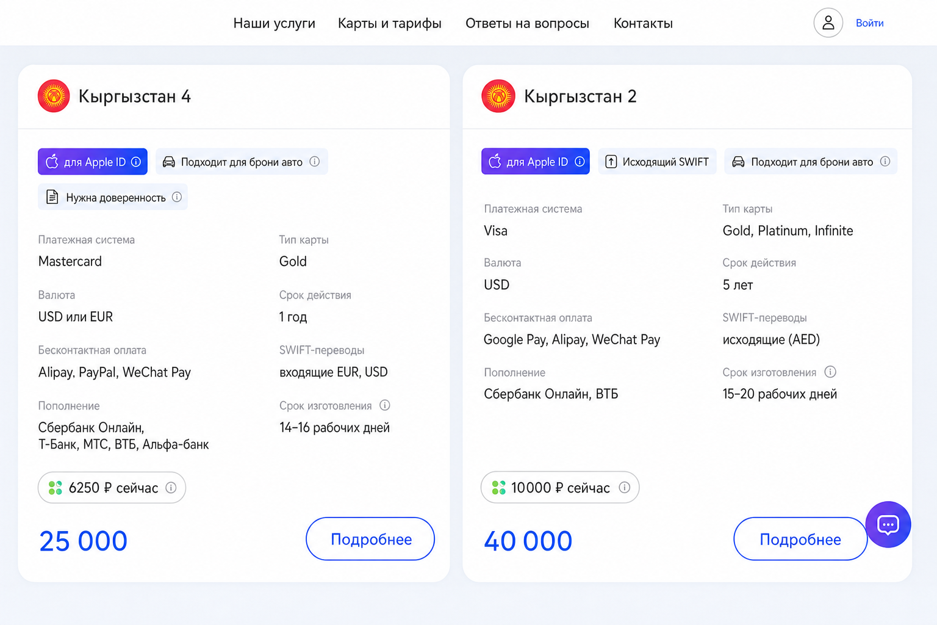Click the upload arrow icon on 'Исходящий SWIFT'
Viewport: 937px width, 625px height.
(611, 162)
